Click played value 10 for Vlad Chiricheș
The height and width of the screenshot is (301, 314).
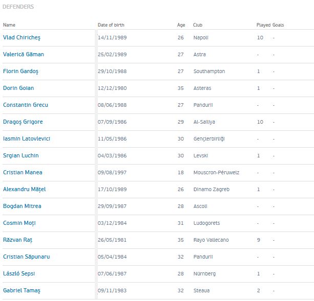pyautogui.click(x=260, y=37)
